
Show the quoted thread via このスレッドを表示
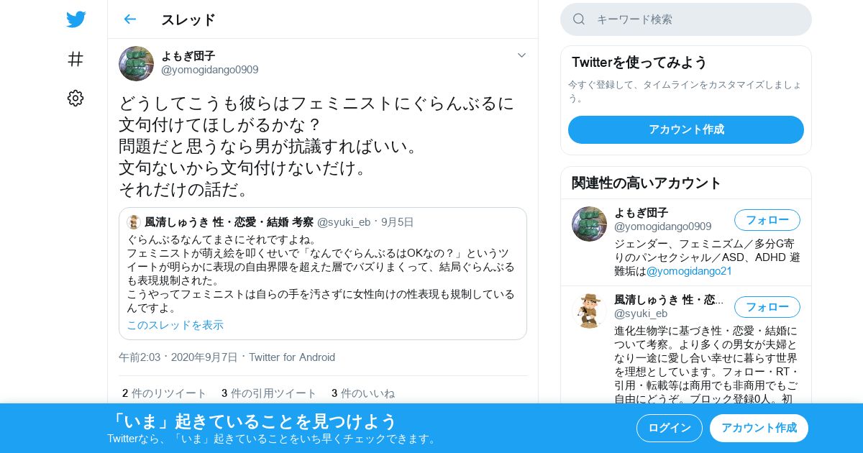(175, 325)
